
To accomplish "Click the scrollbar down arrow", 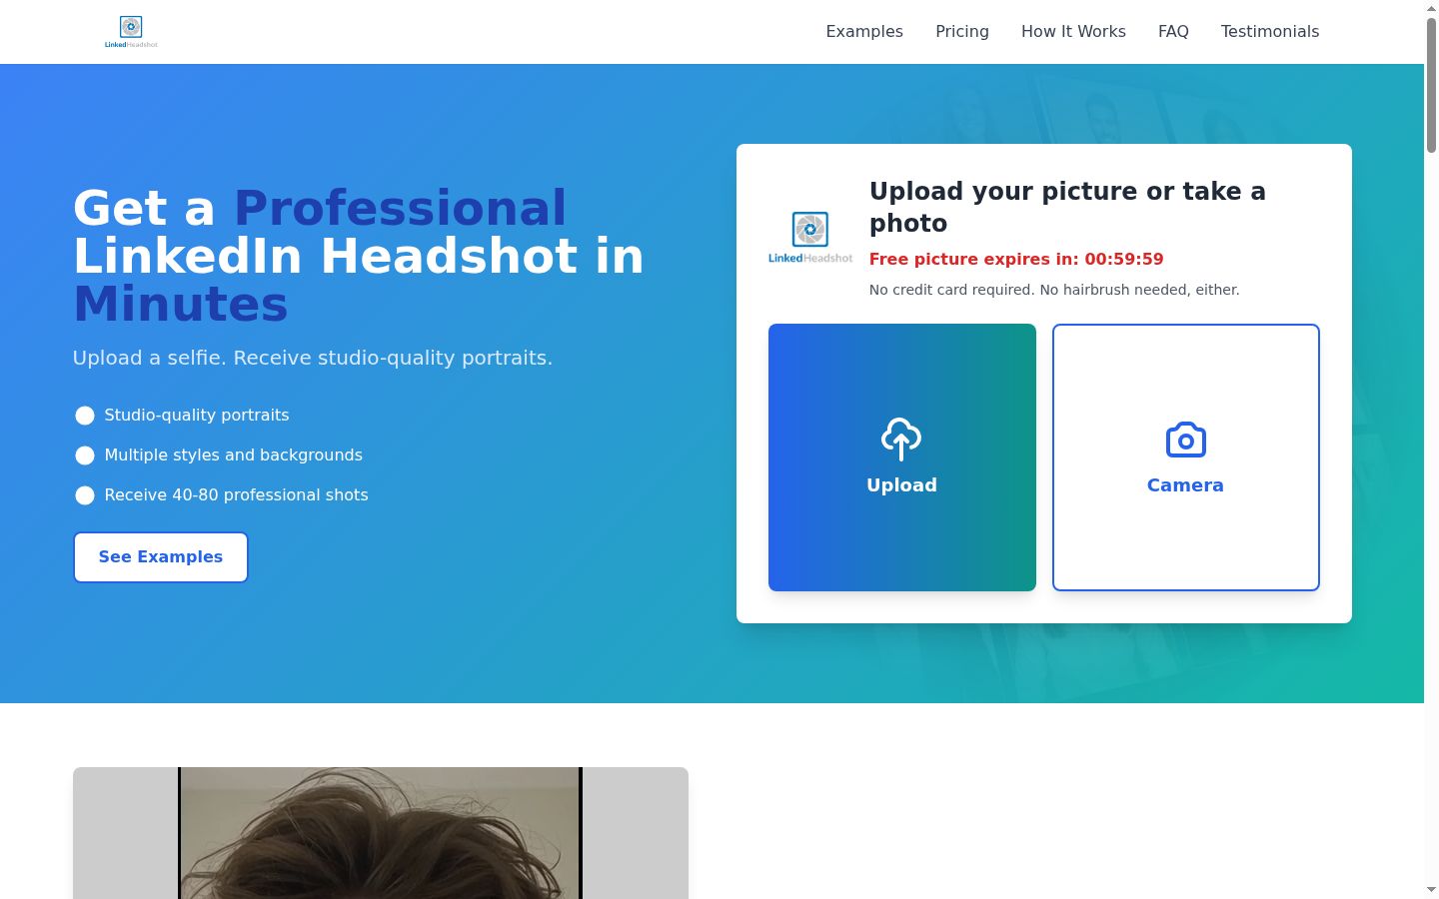I will point(1431,890).
